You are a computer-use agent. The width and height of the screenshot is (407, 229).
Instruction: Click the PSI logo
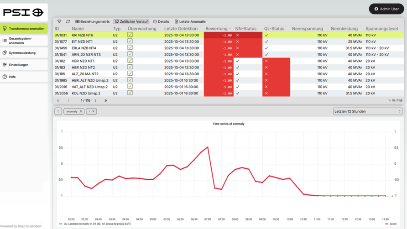click(23, 13)
